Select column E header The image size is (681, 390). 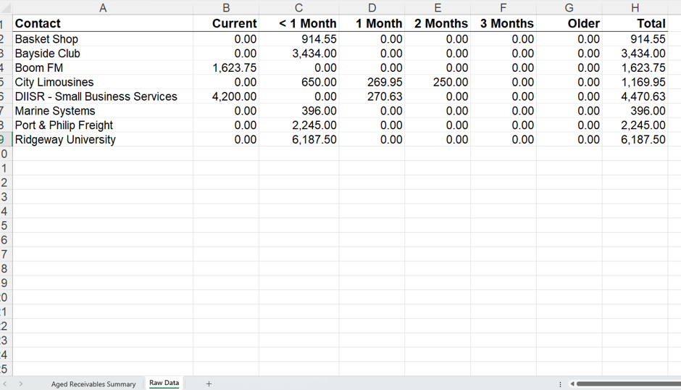coord(438,7)
